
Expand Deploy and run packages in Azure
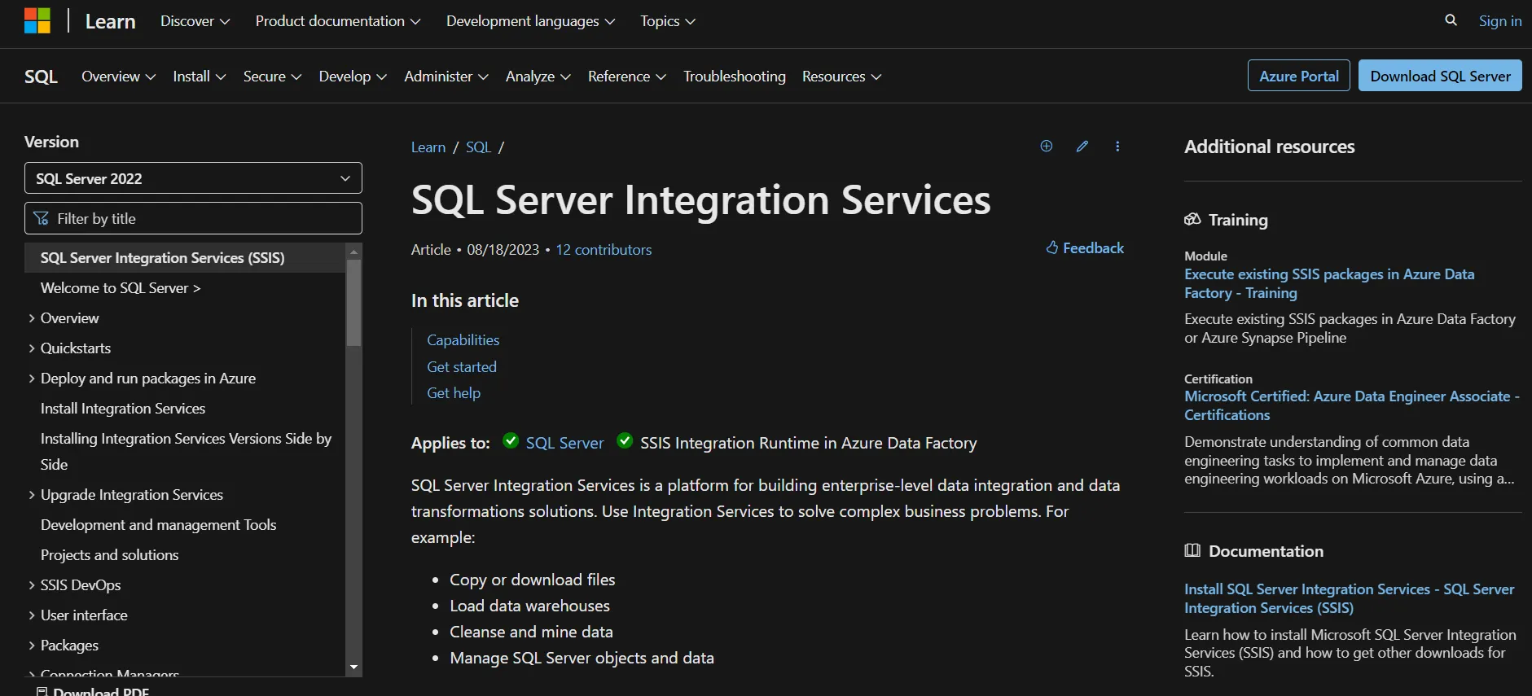[x=32, y=379]
